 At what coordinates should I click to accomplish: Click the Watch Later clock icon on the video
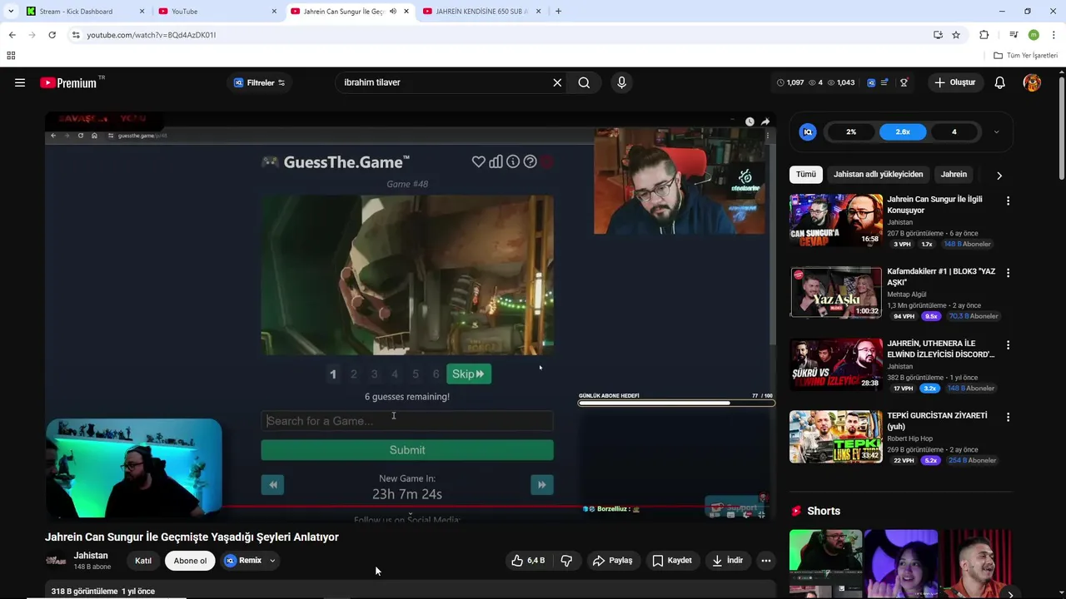point(750,121)
